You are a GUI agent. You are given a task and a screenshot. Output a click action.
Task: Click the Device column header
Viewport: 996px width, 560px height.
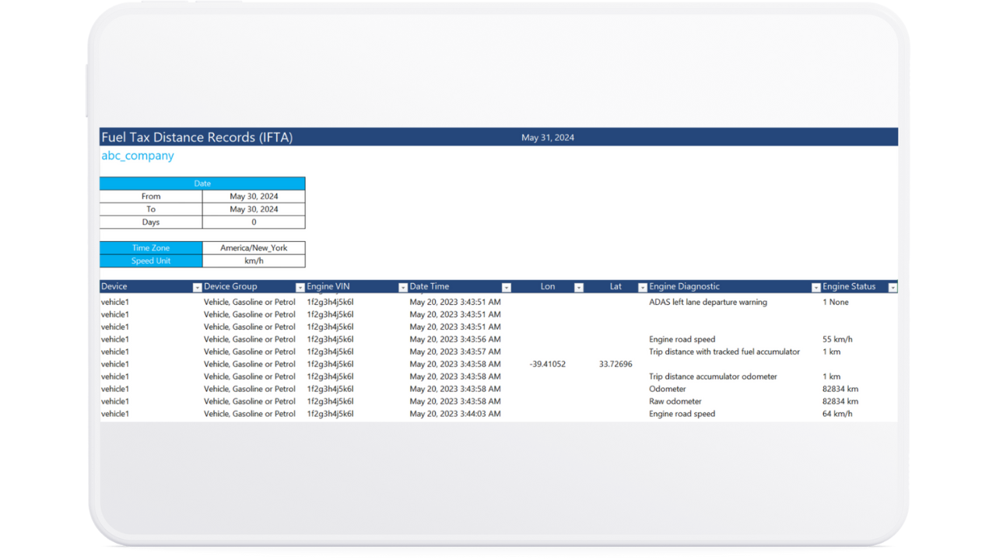[x=114, y=287]
